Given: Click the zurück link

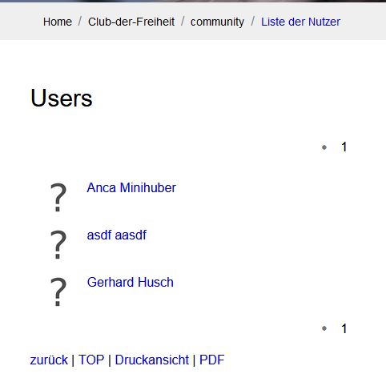Looking at the screenshot, I should 49,360.
